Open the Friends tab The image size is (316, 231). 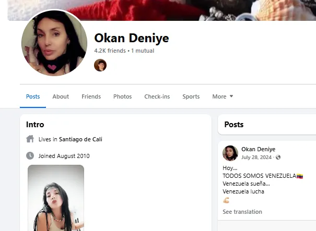click(x=91, y=96)
